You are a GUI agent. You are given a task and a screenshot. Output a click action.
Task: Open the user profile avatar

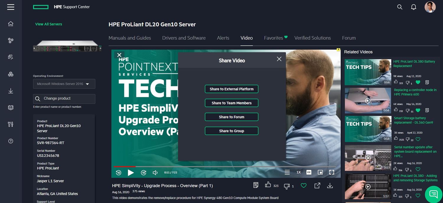click(430, 7)
